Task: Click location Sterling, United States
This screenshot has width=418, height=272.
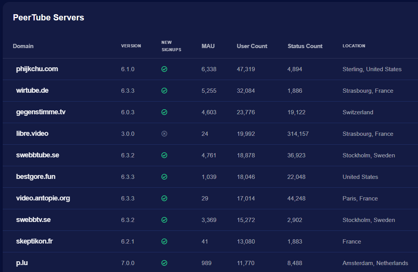Action: (x=372, y=69)
